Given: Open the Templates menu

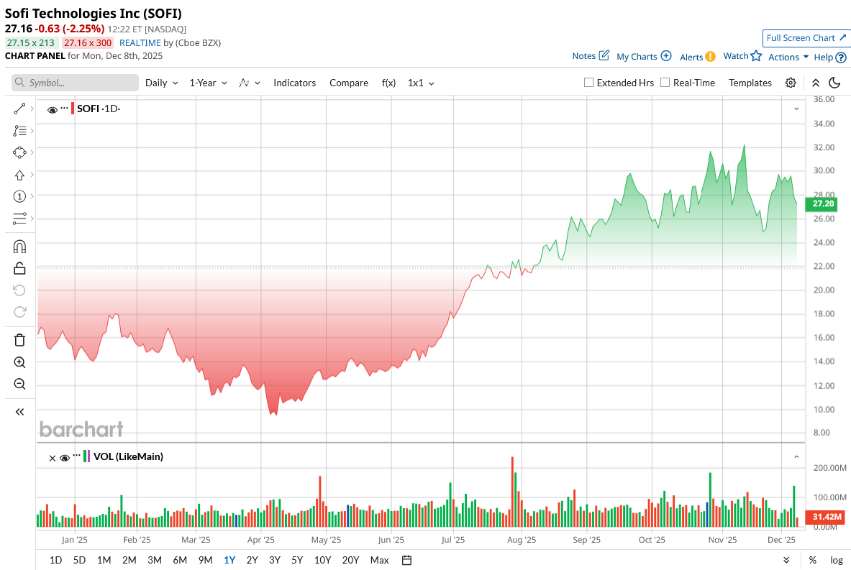Looking at the screenshot, I should pos(750,83).
